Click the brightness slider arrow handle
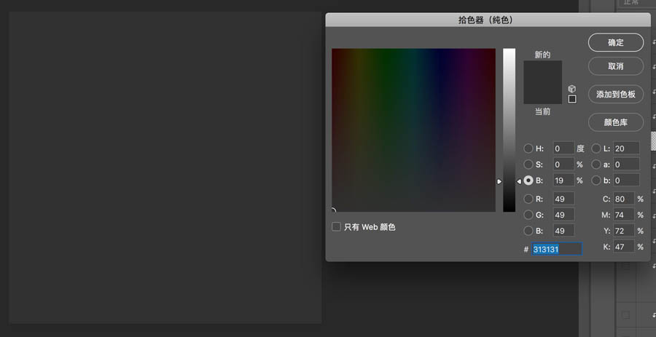 pyautogui.click(x=499, y=181)
